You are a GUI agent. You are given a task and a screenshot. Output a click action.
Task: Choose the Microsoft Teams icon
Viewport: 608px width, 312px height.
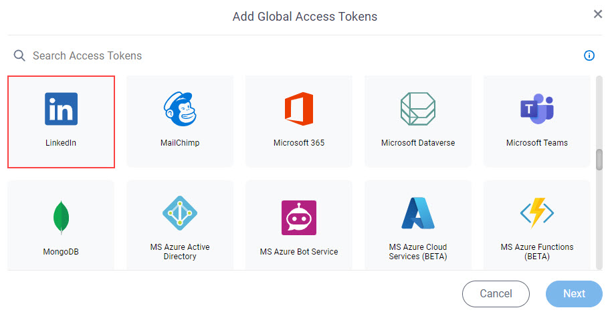[536, 109]
